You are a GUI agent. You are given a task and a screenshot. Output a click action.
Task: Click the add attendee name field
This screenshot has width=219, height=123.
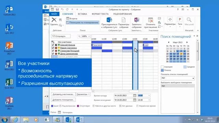[71, 57]
